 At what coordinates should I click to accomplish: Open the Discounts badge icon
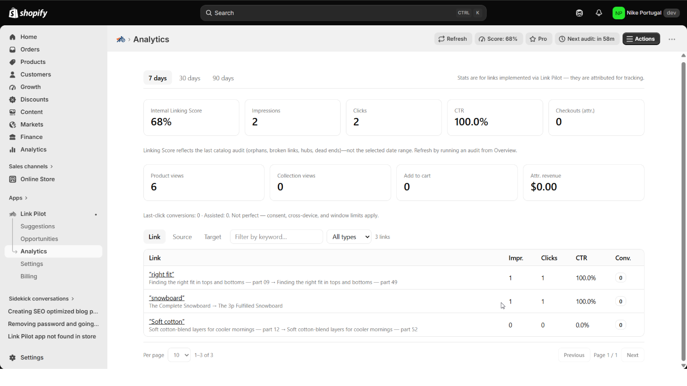(x=12, y=100)
